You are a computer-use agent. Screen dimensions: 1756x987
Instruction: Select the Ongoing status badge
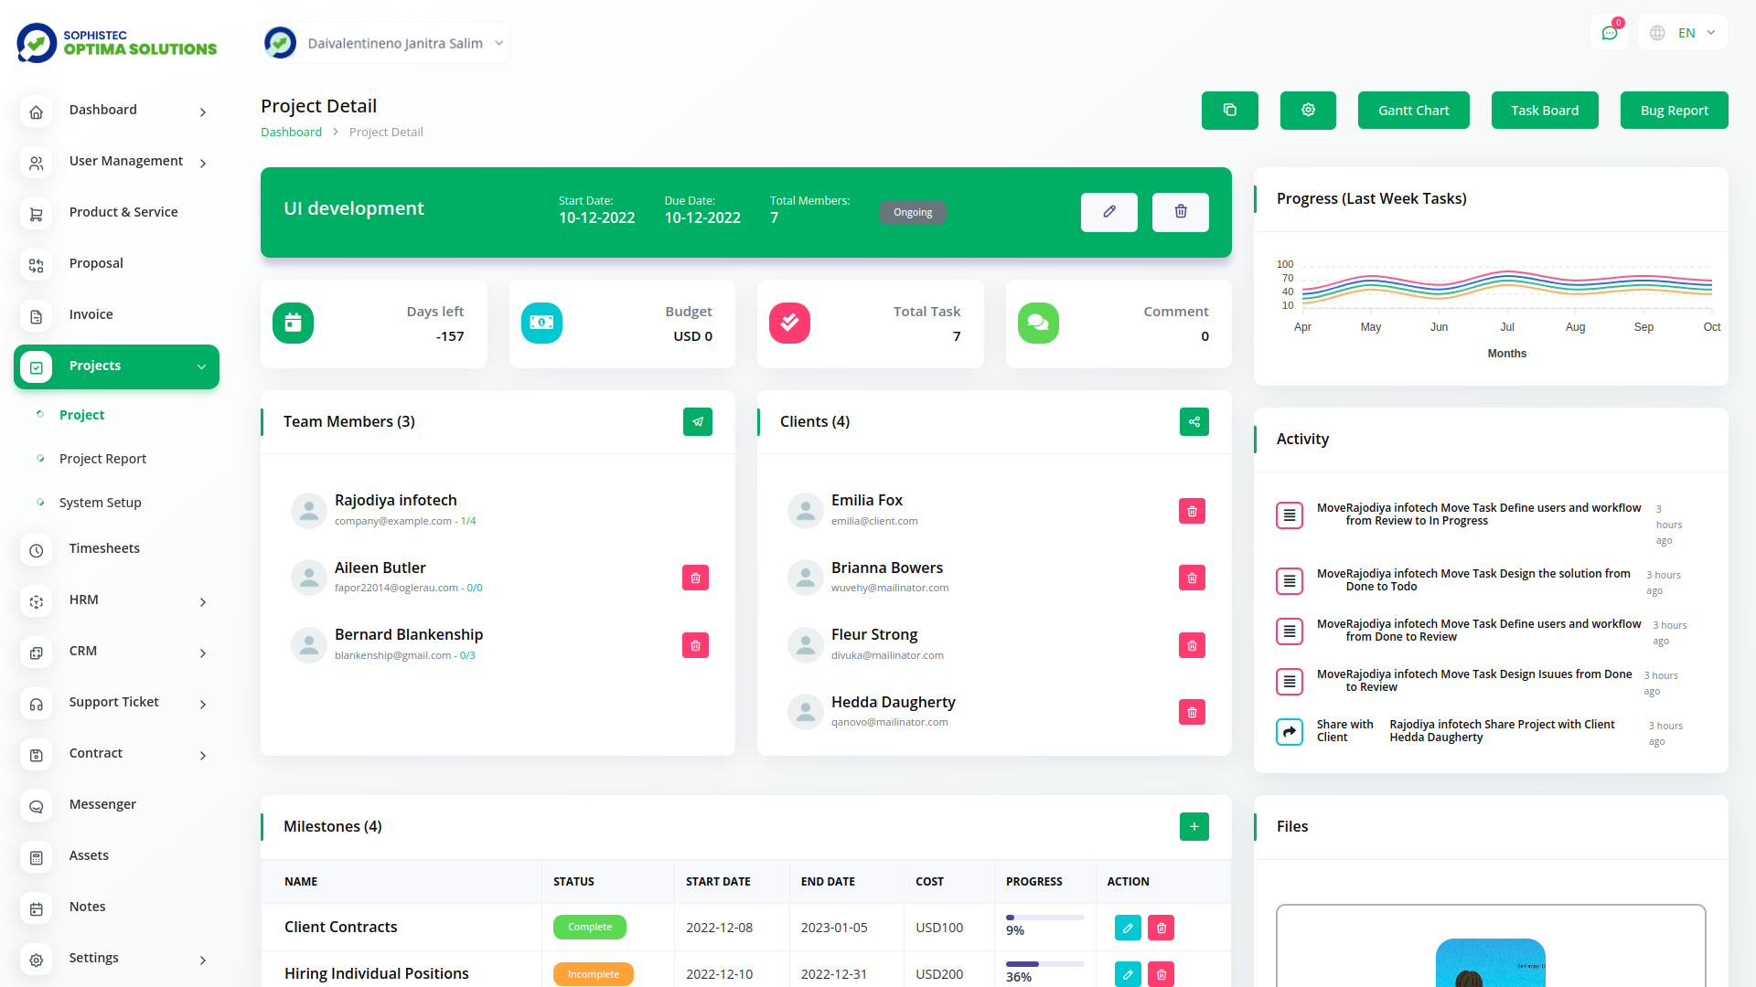(912, 212)
